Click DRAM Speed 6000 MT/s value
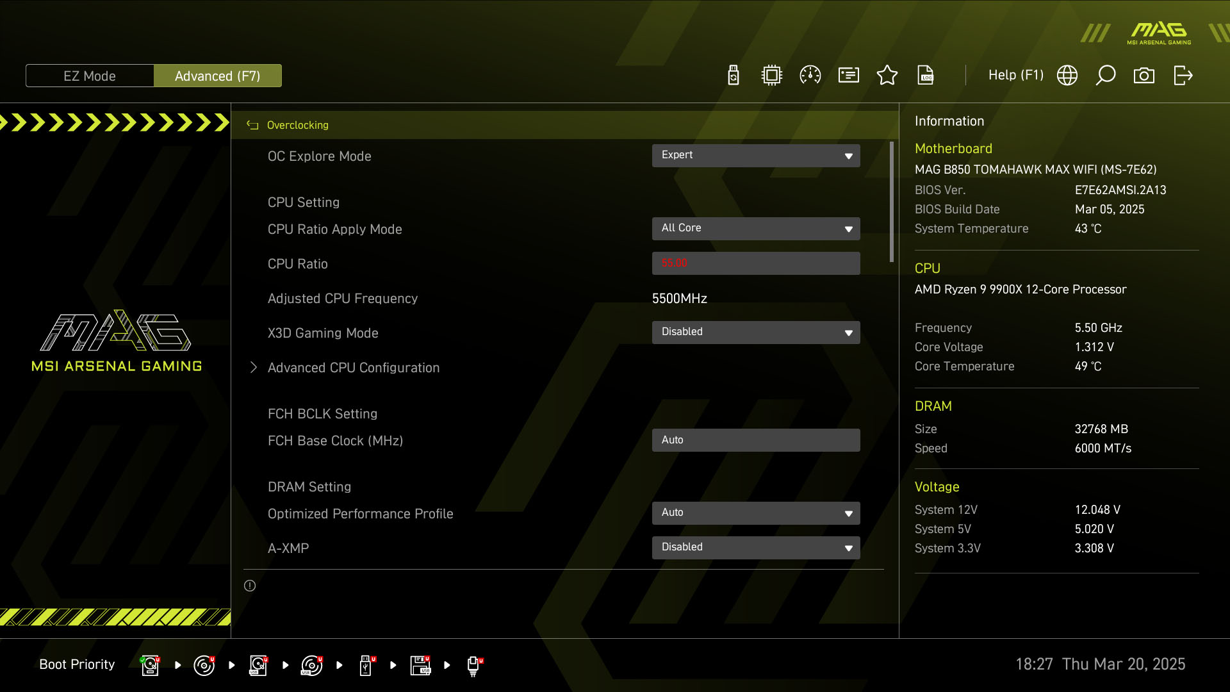Image resolution: width=1230 pixels, height=692 pixels. coord(1103,449)
